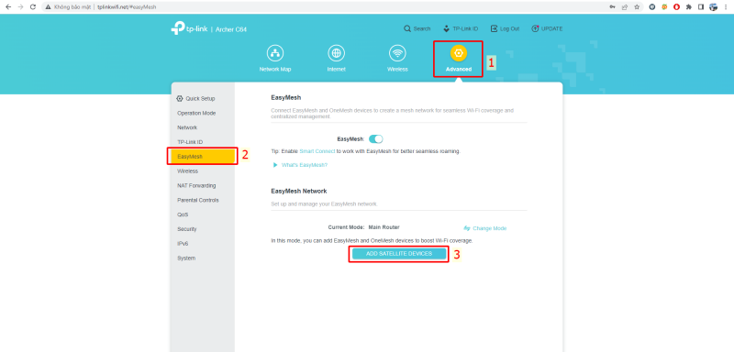The width and height of the screenshot is (734, 352).
Task: Open Quick Setup in sidebar
Action: point(195,99)
